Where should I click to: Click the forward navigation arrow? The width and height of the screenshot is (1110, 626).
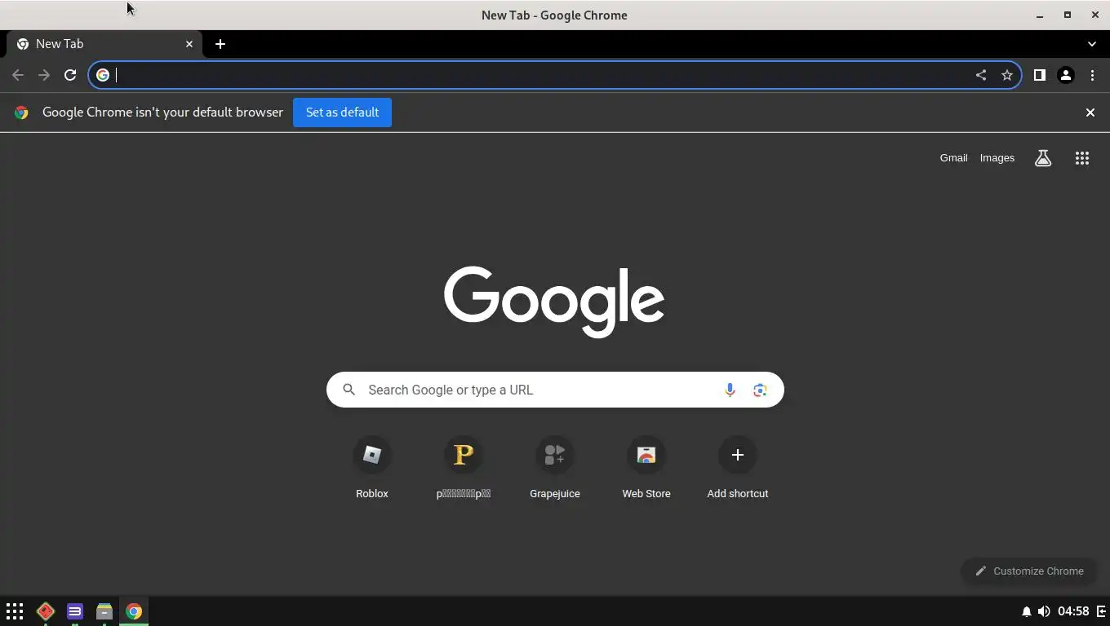pyautogui.click(x=44, y=75)
